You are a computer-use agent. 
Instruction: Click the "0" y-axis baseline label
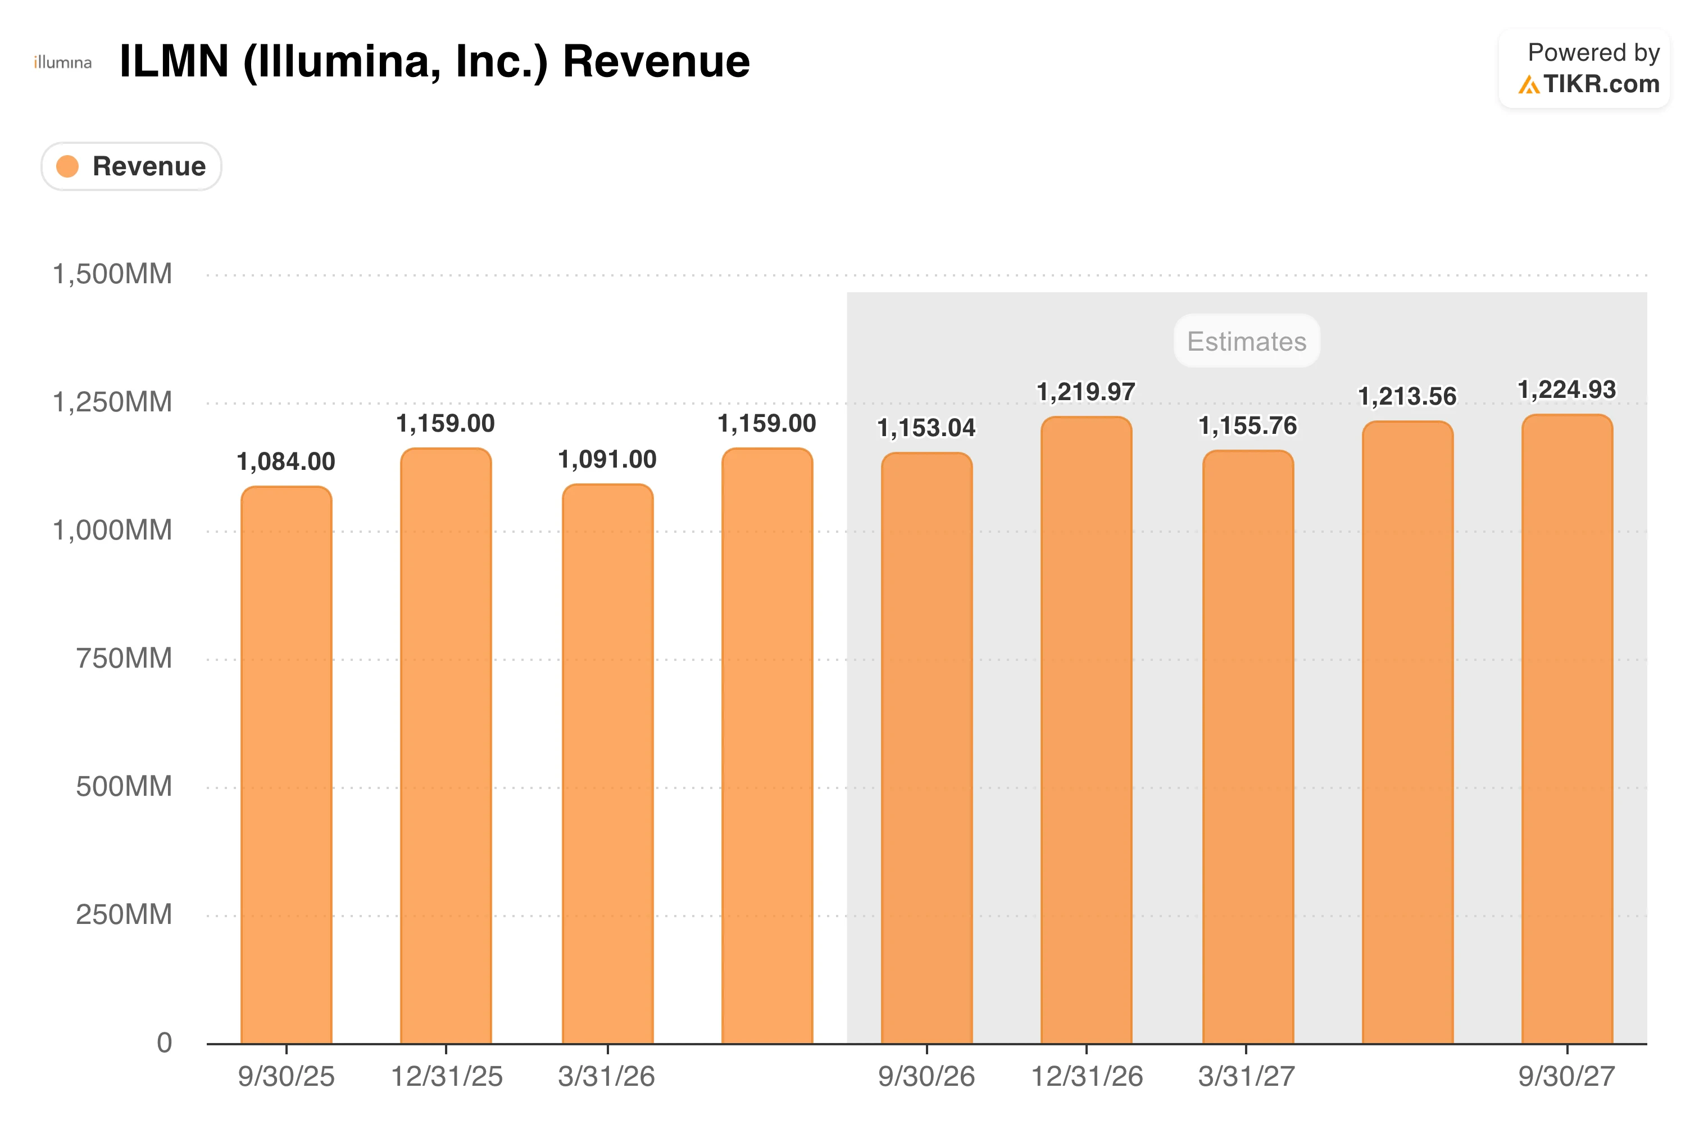point(165,1044)
